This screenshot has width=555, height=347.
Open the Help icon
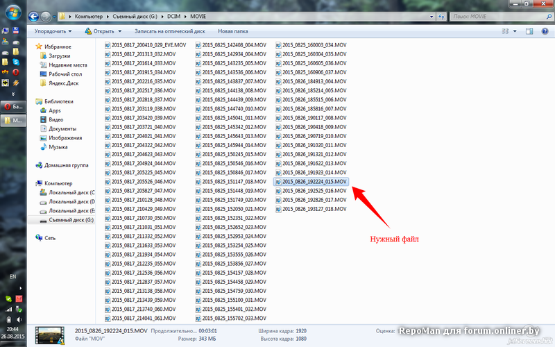pos(545,31)
